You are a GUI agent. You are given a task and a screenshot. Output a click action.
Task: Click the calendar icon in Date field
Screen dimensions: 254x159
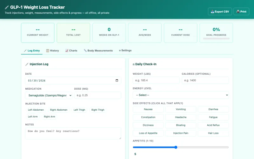coord(117,80)
